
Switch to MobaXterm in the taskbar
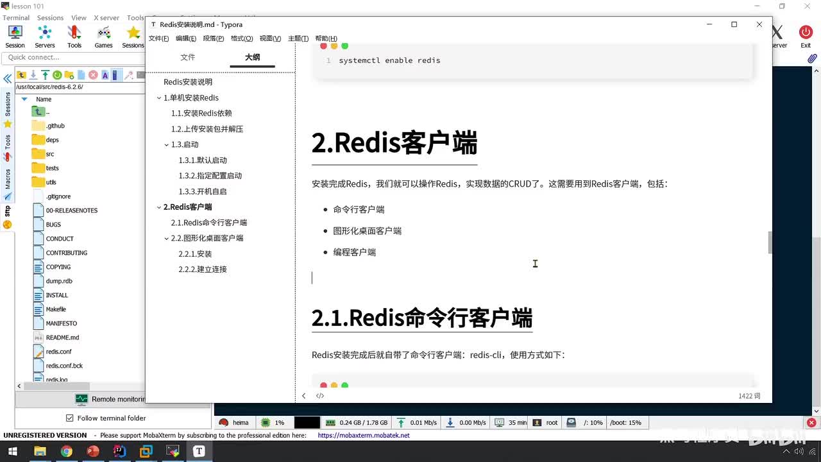(173, 451)
